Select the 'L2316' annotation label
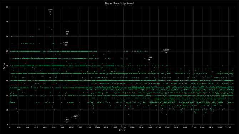This screenshot has width=239, height=134. click(x=149, y=58)
